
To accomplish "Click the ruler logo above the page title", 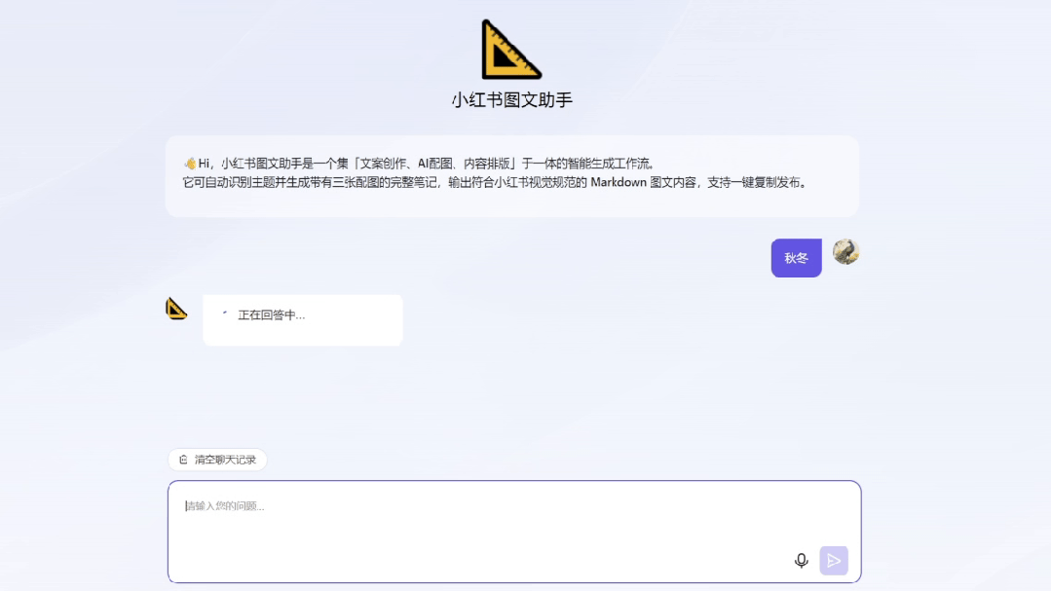I will tap(512, 49).
